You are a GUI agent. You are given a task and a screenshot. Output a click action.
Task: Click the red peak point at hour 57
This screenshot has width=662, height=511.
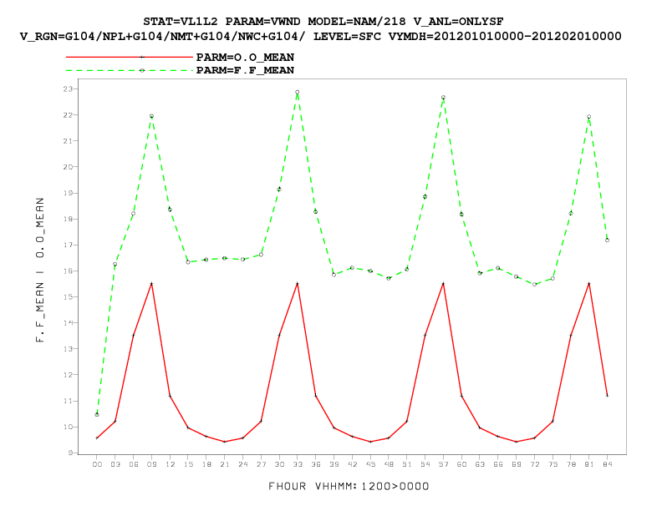pyautogui.click(x=443, y=284)
